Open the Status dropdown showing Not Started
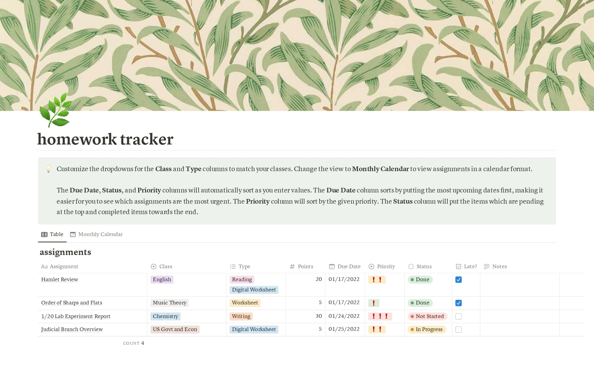The image size is (594, 371). point(428,316)
